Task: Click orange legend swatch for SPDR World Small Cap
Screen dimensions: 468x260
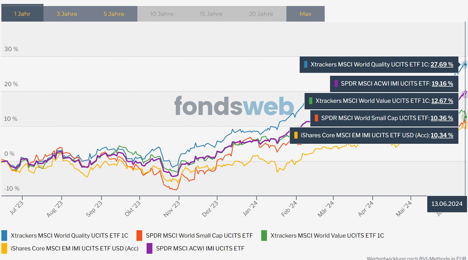Action: pyautogui.click(x=139, y=235)
